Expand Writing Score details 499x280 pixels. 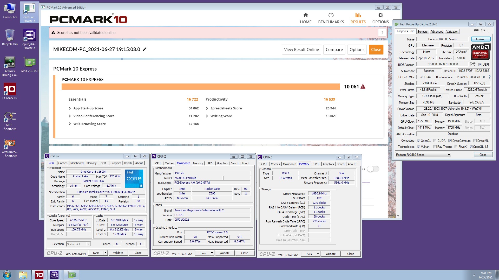207,116
